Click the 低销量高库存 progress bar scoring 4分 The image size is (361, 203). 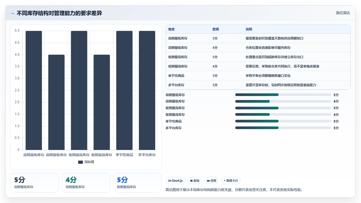coord(283,115)
